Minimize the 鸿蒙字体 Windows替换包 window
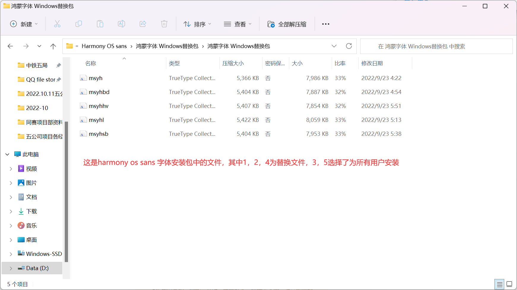 [x=465, y=6]
